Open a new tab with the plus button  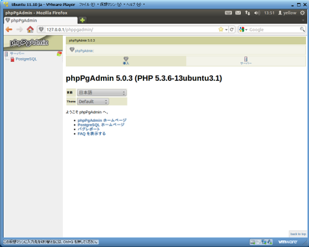tap(82, 20)
